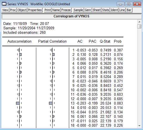This screenshot has height=130, width=143.
Task: Click the scrollbar up arrow
Action: click(139, 22)
